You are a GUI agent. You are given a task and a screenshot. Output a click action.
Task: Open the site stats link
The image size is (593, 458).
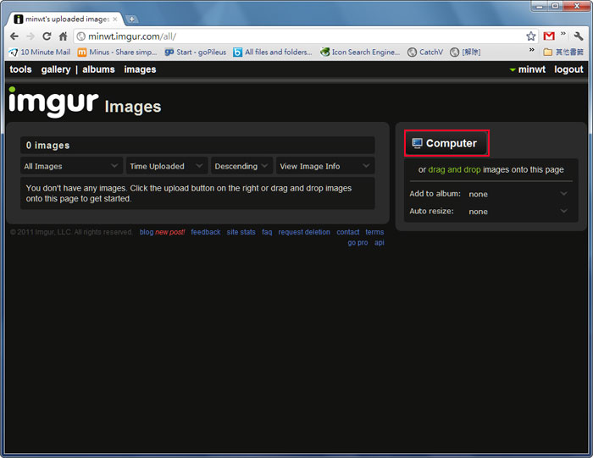point(241,232)
